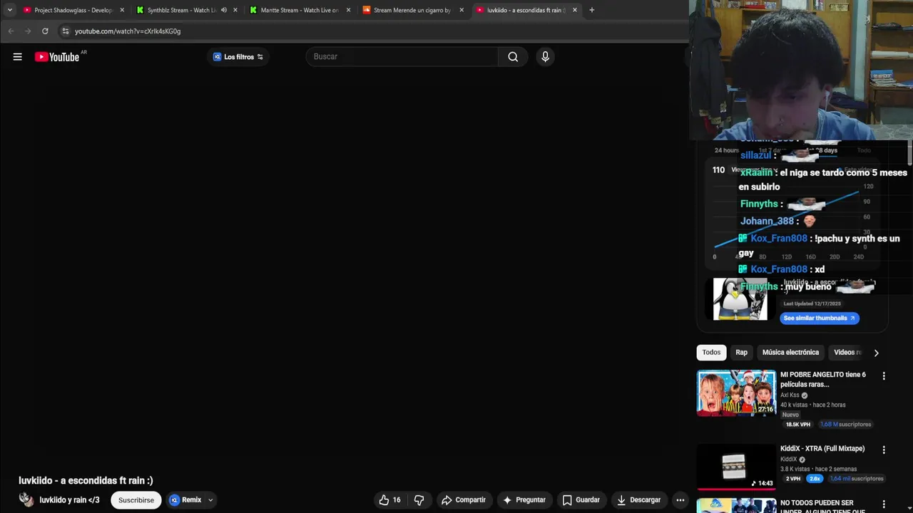913x513 pixels.
Task: Click the Descargar download button
Action: [639, 500]
